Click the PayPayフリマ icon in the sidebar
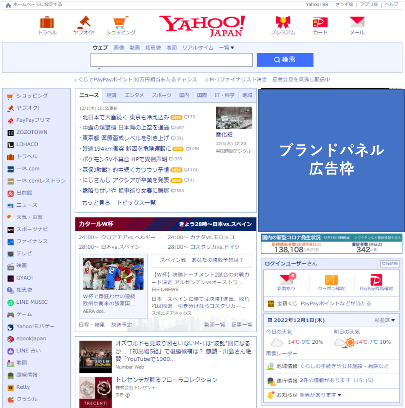The width and height of the screenshot is (405, 408). [x=10, y=120]
